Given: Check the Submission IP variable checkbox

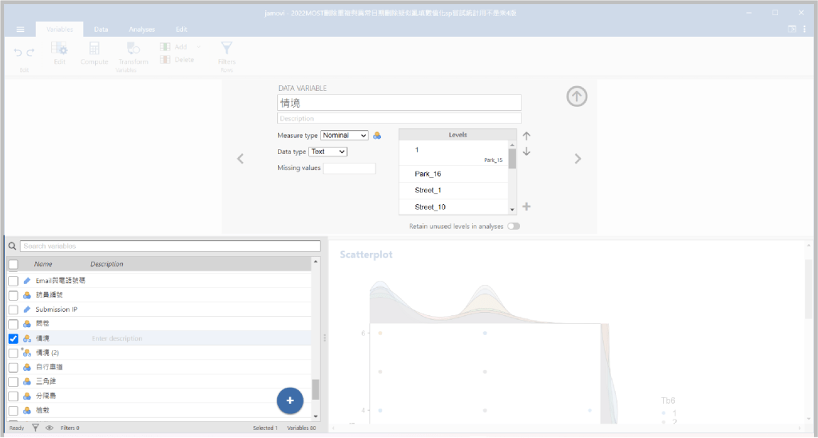Looking at the screenshot, I should tap(13, 310).
